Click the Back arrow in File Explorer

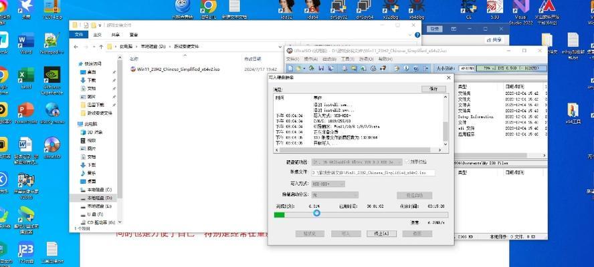tap(76, 47)
